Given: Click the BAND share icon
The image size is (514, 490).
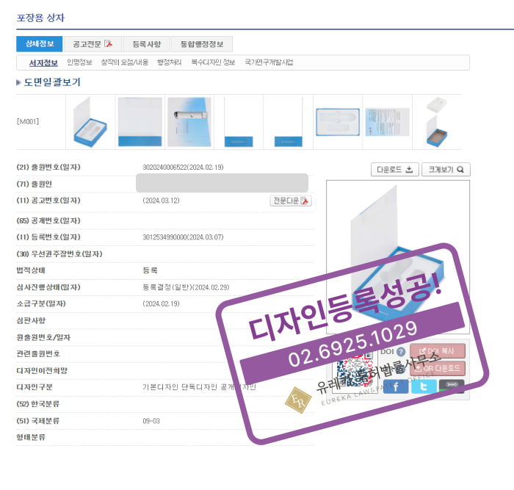Looking at the screenshot, I should click(452, 386).
